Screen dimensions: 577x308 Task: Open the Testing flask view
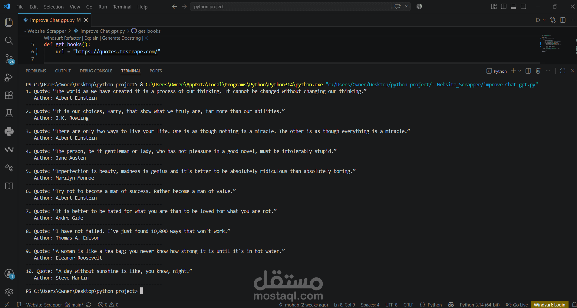tap(9, 113)
